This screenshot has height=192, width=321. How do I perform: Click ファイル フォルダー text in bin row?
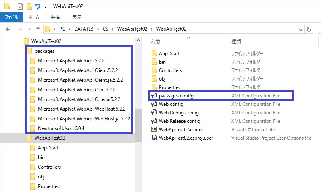tap(247, 62)
